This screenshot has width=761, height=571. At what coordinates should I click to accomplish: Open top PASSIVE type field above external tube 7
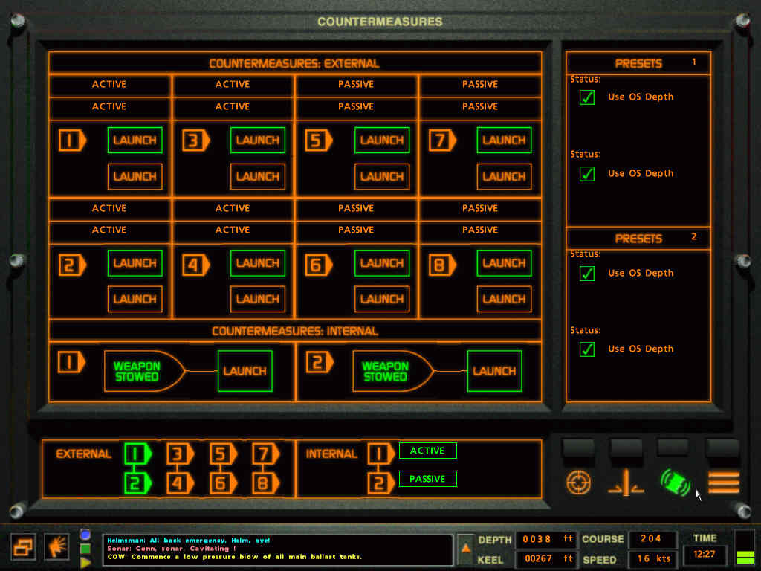coord(480,85)
